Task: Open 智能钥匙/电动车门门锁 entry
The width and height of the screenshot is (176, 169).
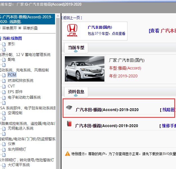Action: [x=28, y=139]
